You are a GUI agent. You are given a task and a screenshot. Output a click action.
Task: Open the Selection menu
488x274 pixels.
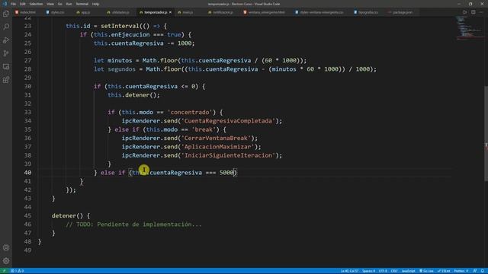pyautogui.click(x=36, y=4)
